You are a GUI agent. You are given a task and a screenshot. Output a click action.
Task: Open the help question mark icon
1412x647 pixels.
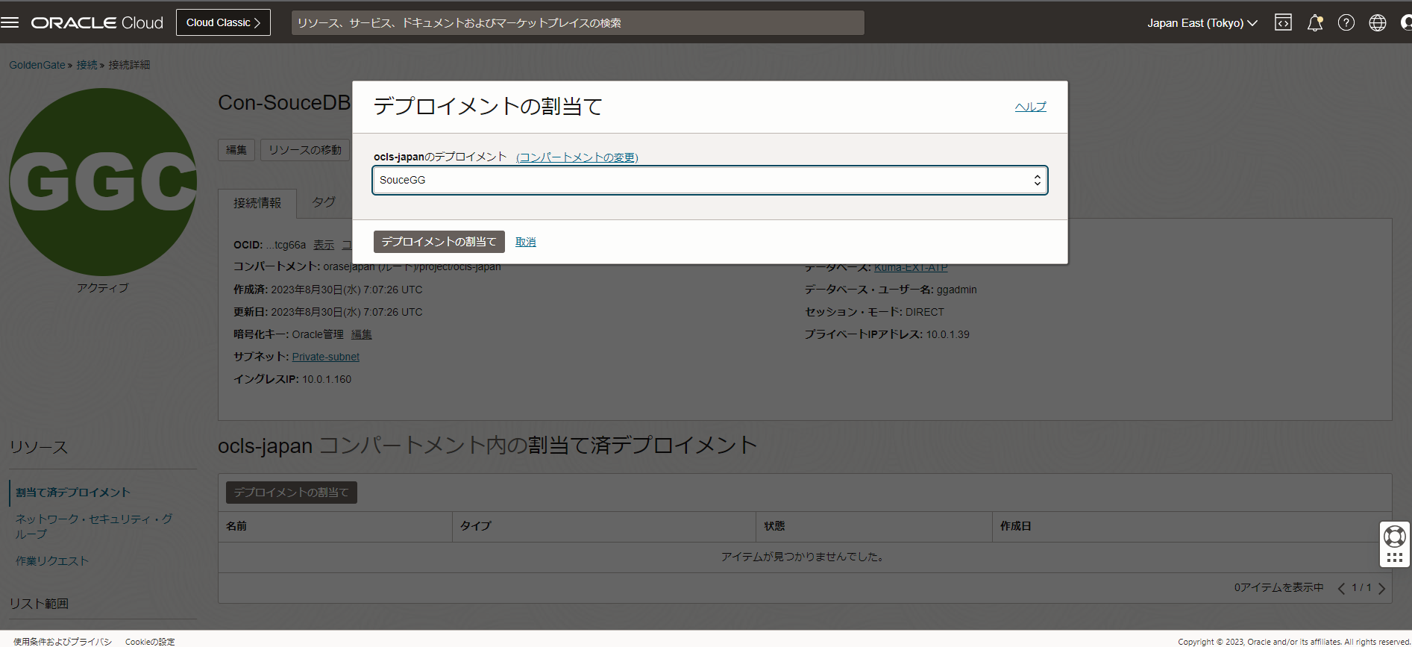tap(1346, 22)
